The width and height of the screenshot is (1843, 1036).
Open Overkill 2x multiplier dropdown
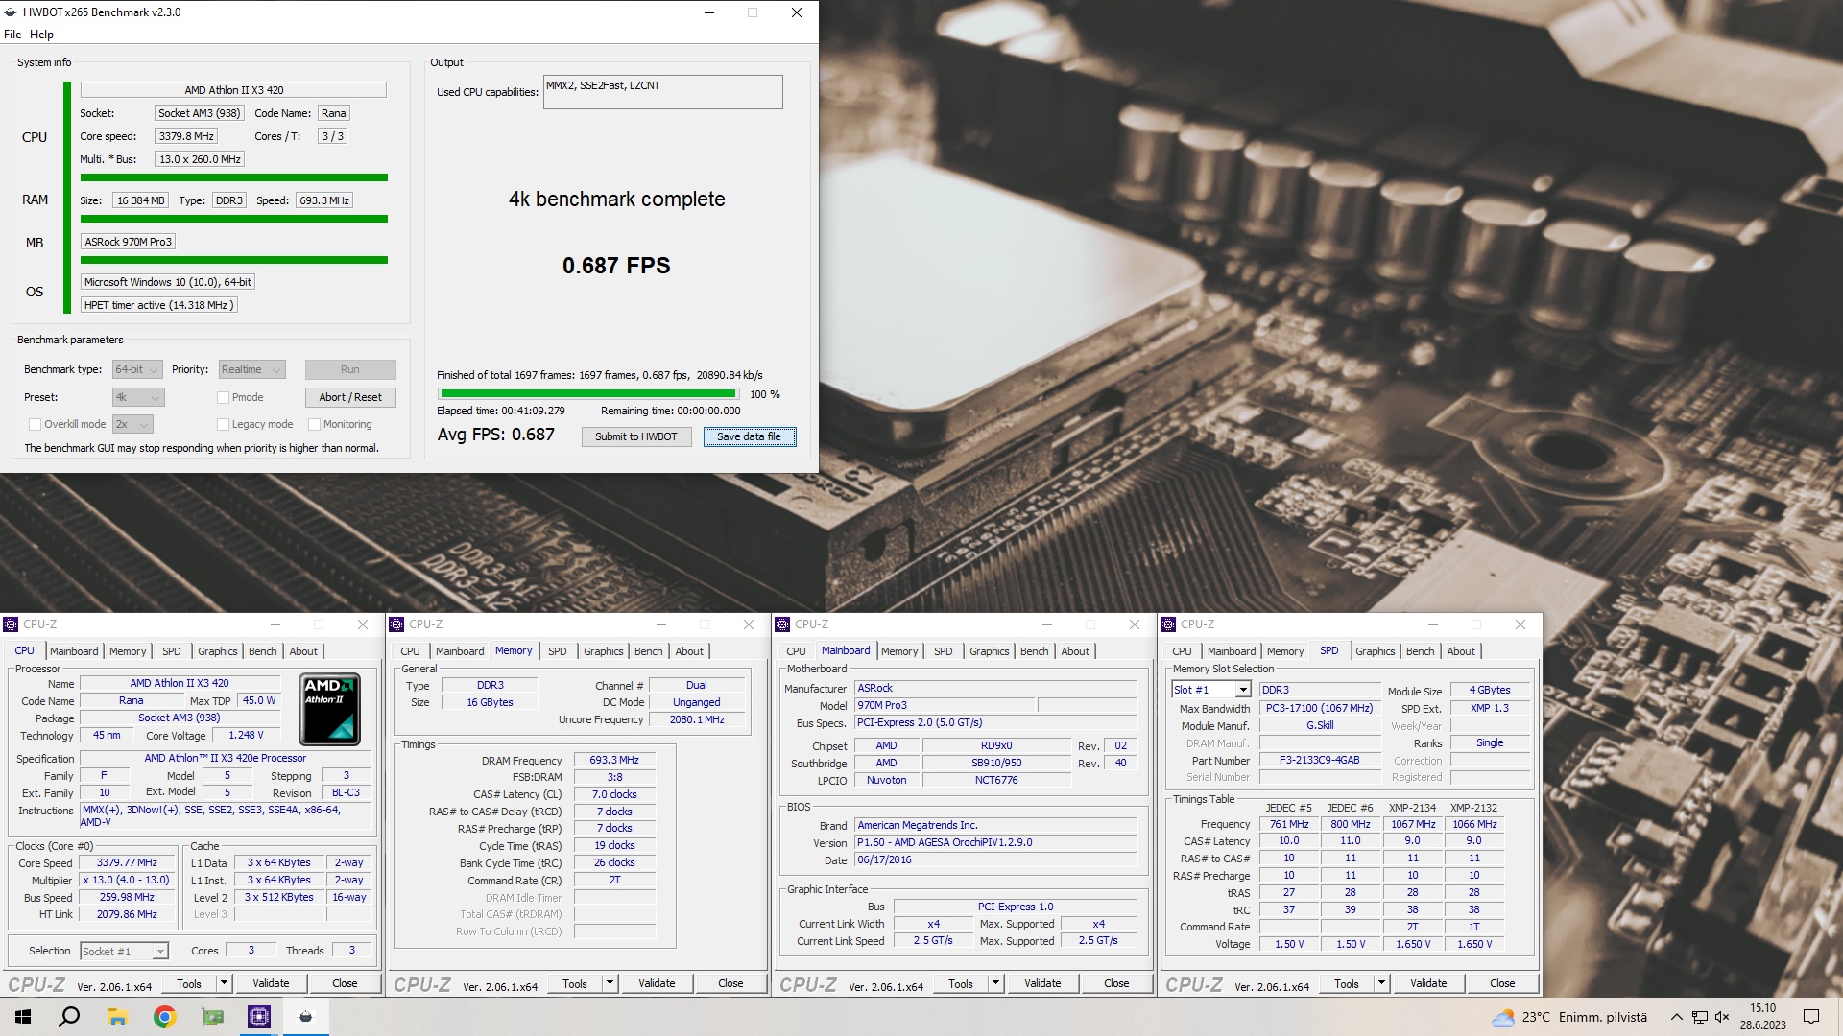coord(132,424)
